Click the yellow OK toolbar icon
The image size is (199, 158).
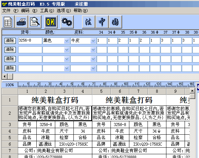(x=51, y=22)
